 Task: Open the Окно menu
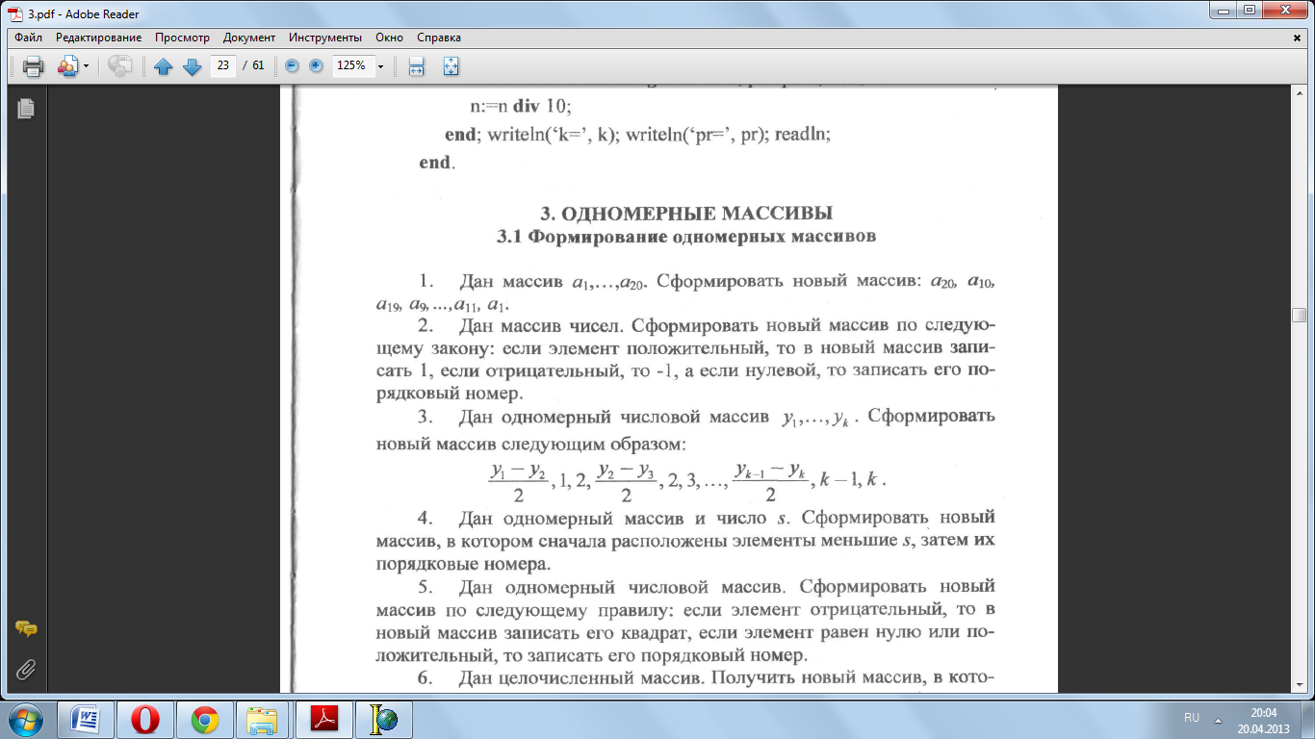pos(389,38)
